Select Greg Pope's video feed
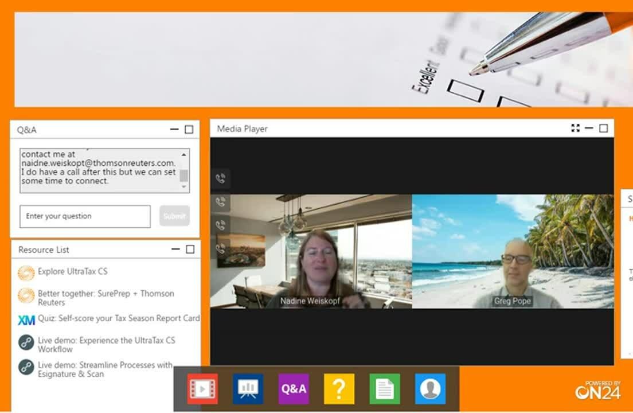The width and height of the screenshot is (633, 413). [513, 251]
